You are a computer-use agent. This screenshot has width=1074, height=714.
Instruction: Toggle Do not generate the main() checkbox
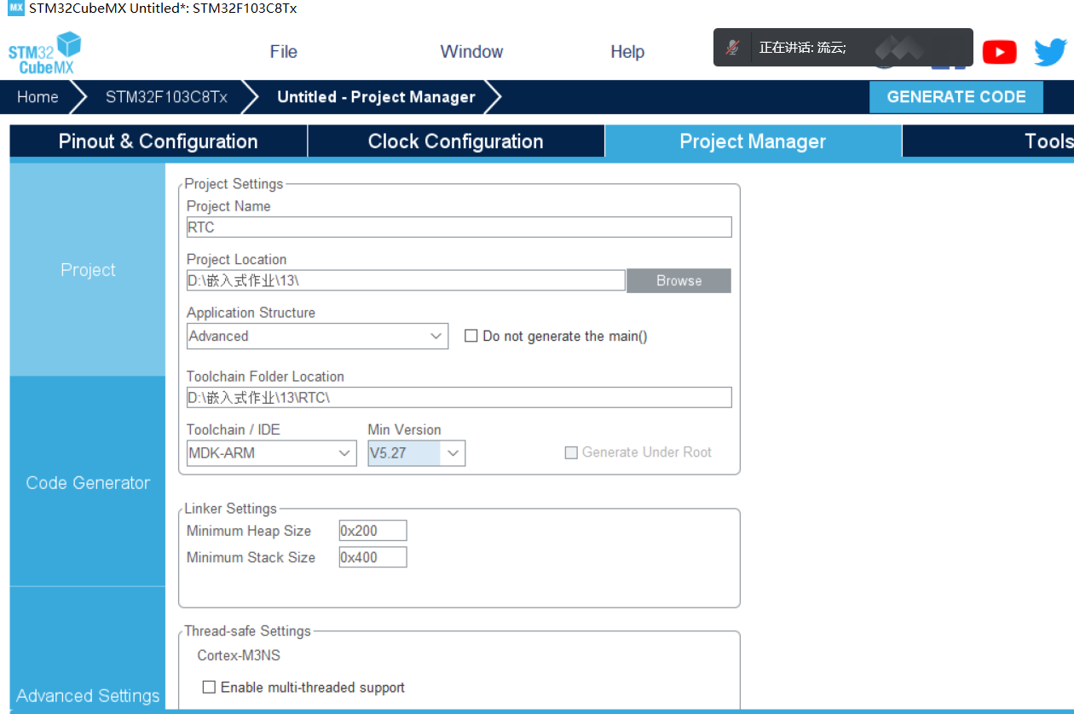coord(471,336)
